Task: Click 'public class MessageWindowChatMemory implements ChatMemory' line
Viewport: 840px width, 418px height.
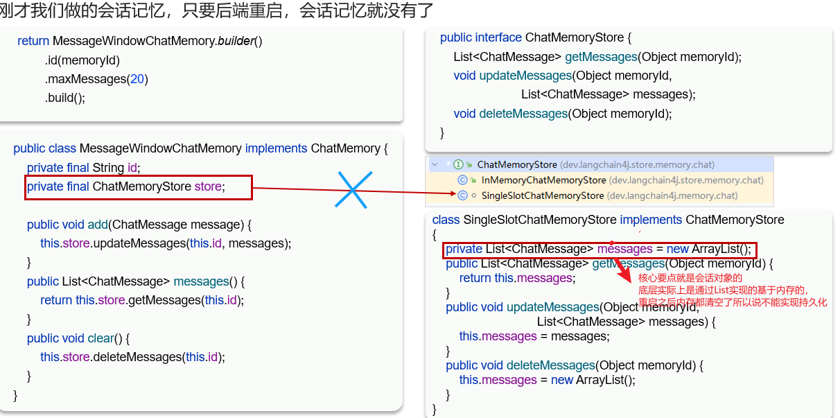Action: point(201,148)
